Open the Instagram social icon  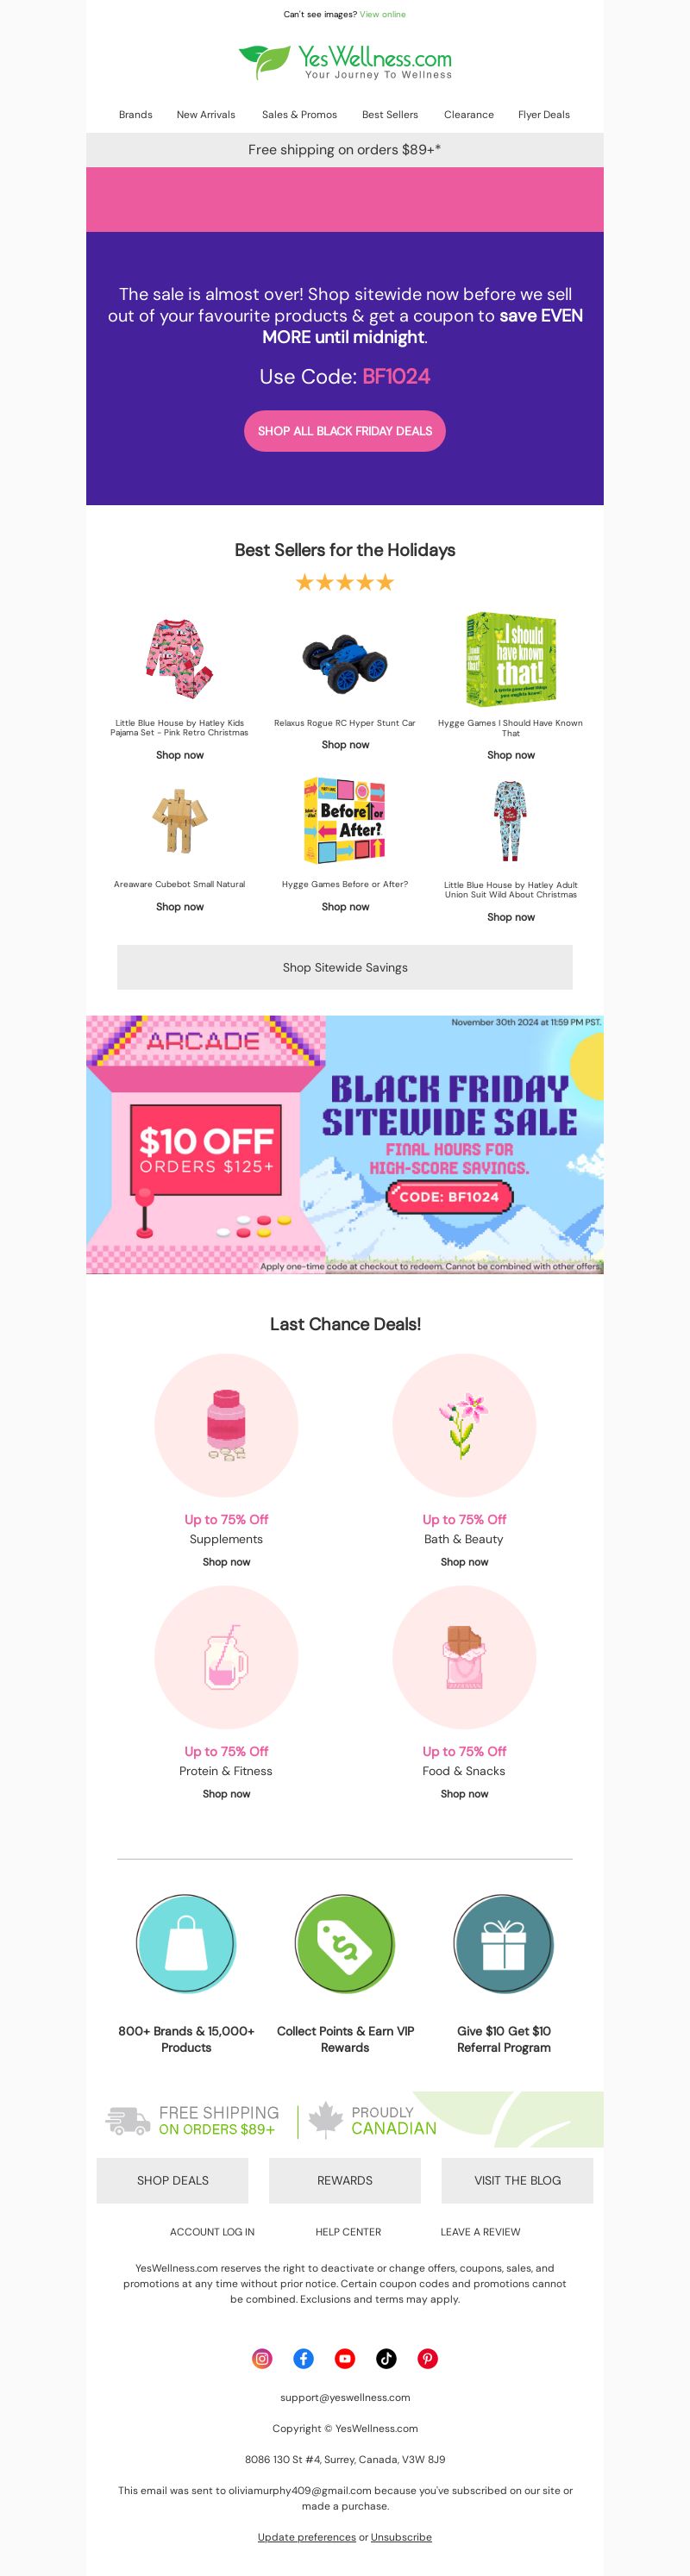262,2358
